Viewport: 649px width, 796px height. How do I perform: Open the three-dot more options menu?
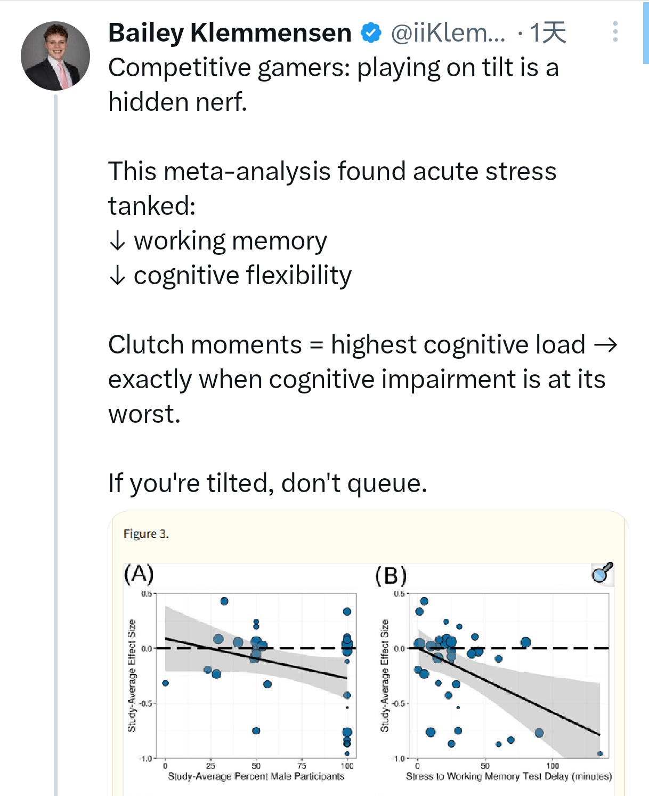(x=615, y=32)
